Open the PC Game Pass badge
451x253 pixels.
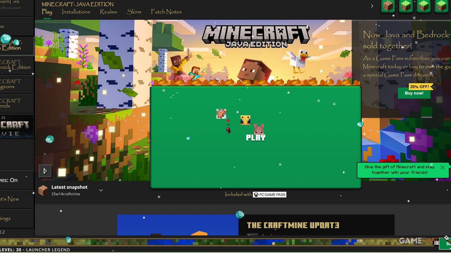point(269,195)
